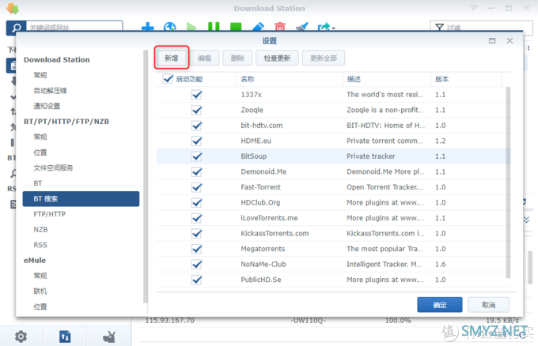Select the NoNaMe-Club plugin name
The image size is (538, 346).
[263, 264]
